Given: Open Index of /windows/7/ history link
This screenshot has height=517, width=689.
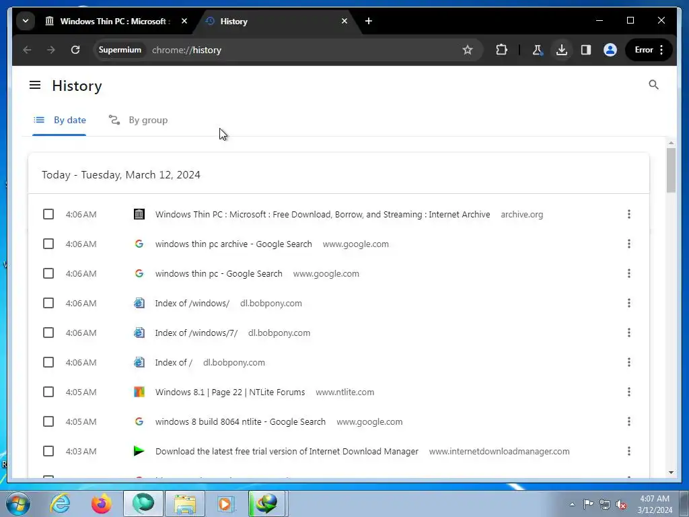Looking at the screenshot, I should (196, 333).
